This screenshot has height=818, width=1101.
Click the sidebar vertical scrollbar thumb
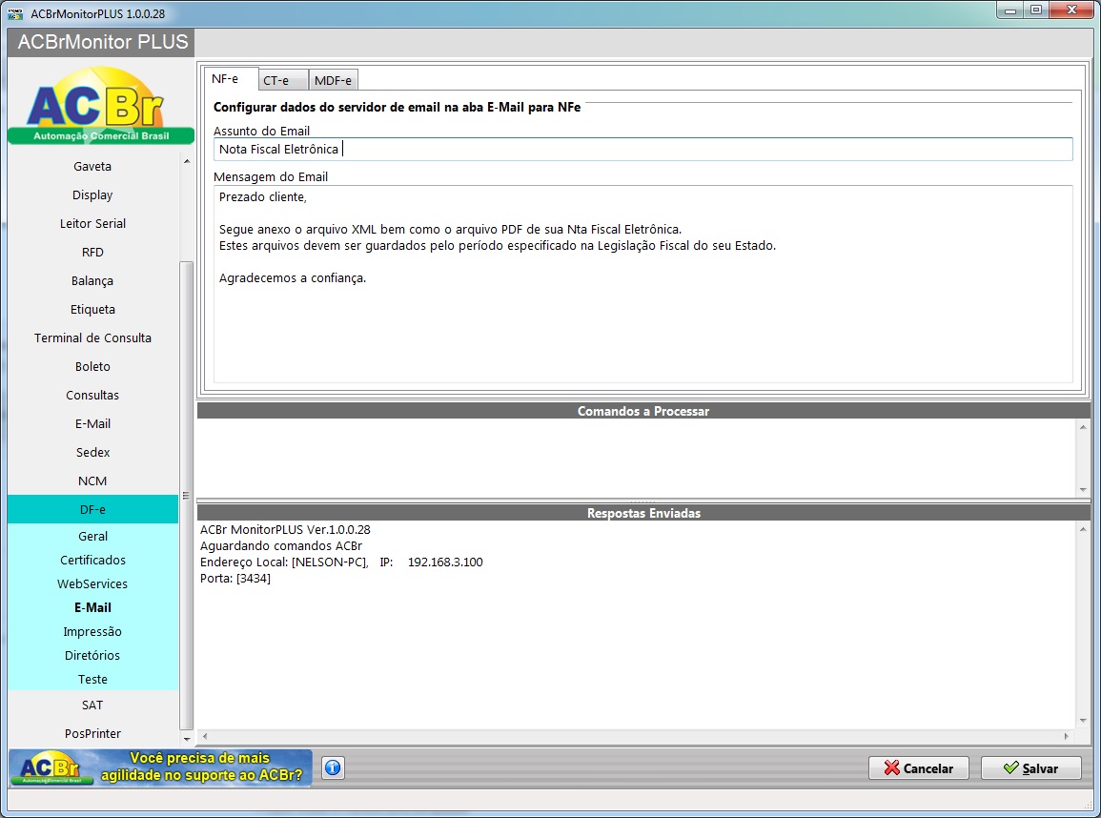point(187,496)
